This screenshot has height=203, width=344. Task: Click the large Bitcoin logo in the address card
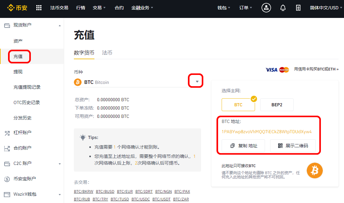(x=314, y=170)
